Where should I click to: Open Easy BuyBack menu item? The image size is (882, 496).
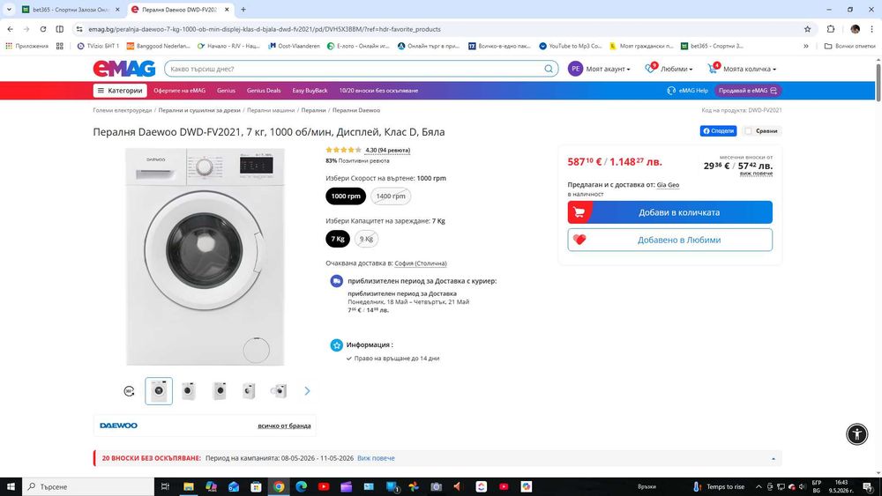[x=310, y=91]
